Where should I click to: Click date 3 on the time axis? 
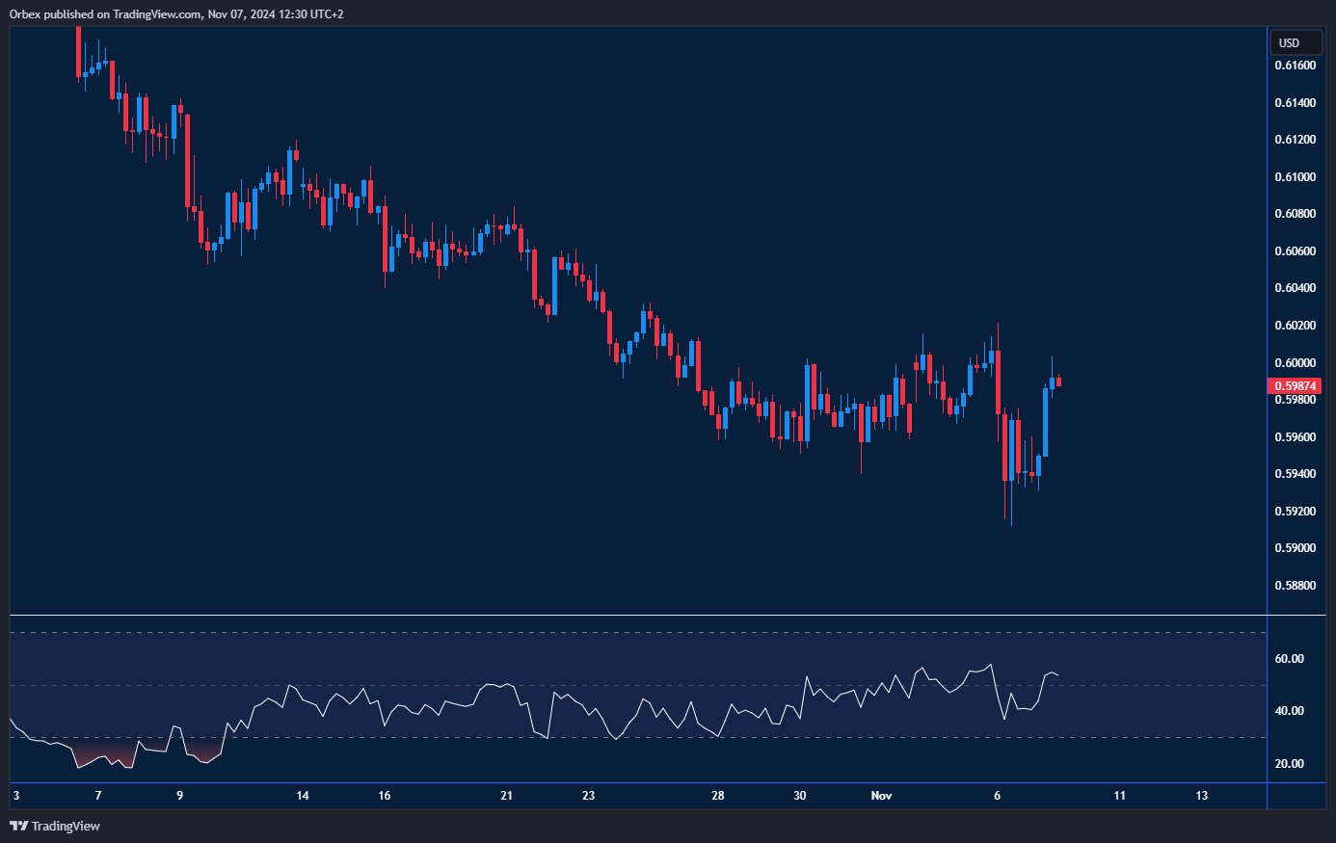(x=15, y=796)
